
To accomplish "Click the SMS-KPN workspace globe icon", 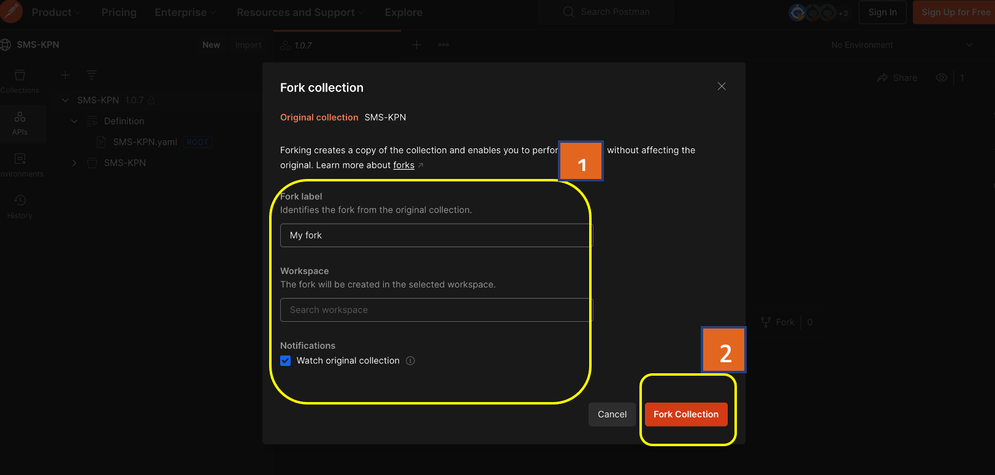I will [x=6, y=45].
